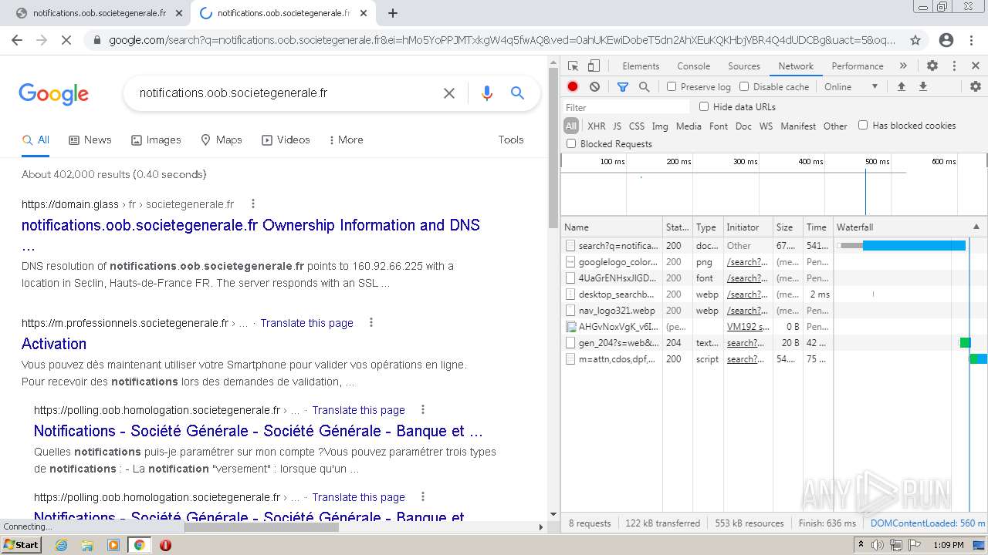
Task: Open a new browser tab
Action: 393,13
